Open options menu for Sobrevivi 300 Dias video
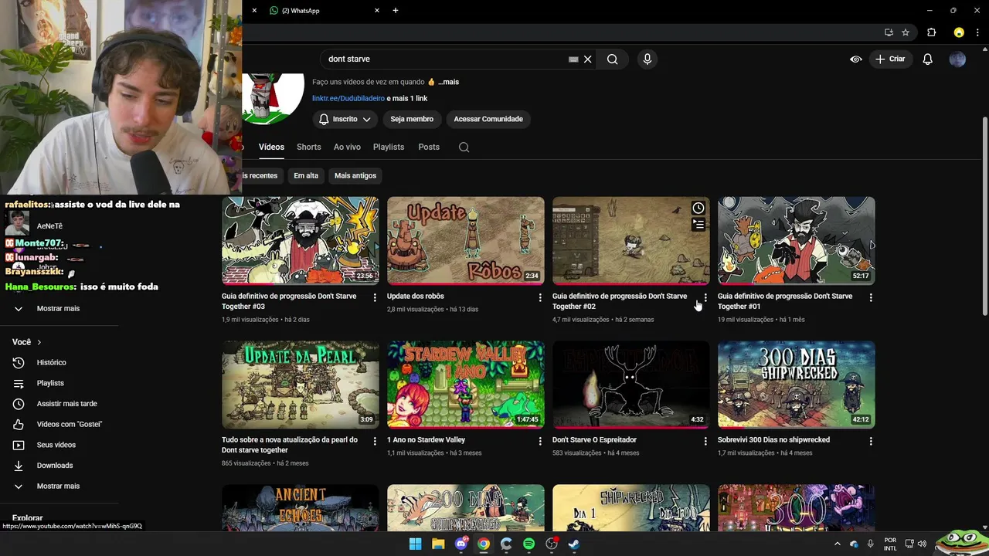Image resolution: width=989 pixels, height=556 pixels. point(871,441)
